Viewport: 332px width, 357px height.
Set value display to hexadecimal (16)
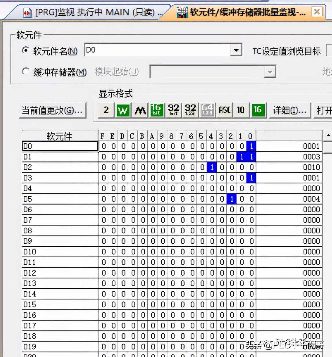tap(258, 110)
